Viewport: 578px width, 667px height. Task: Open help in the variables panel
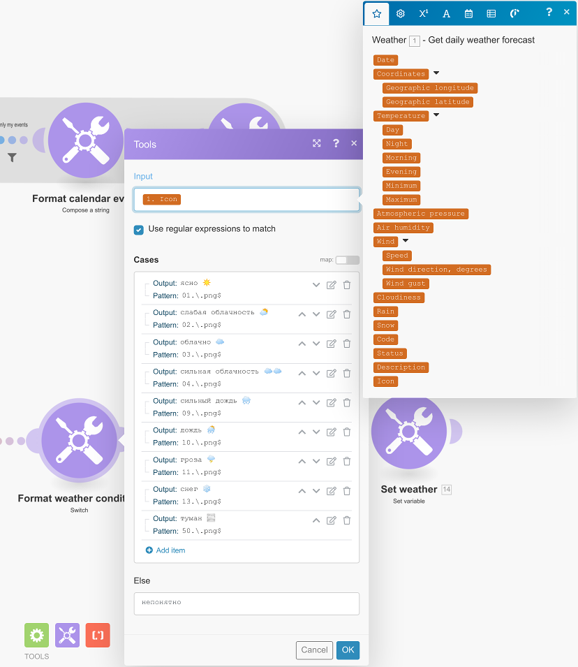coord(549,13)
